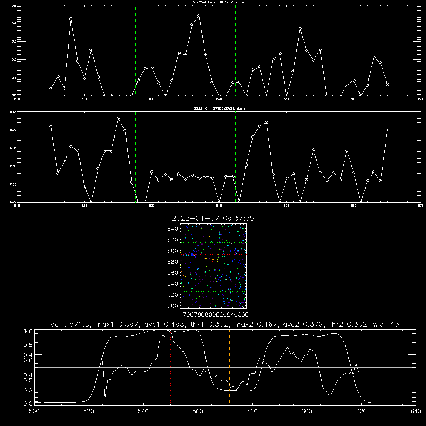The width and height of the screenshot is (426, 426).
Task: Click the timestamp title above the pixel image
Action: pos(213,218)
